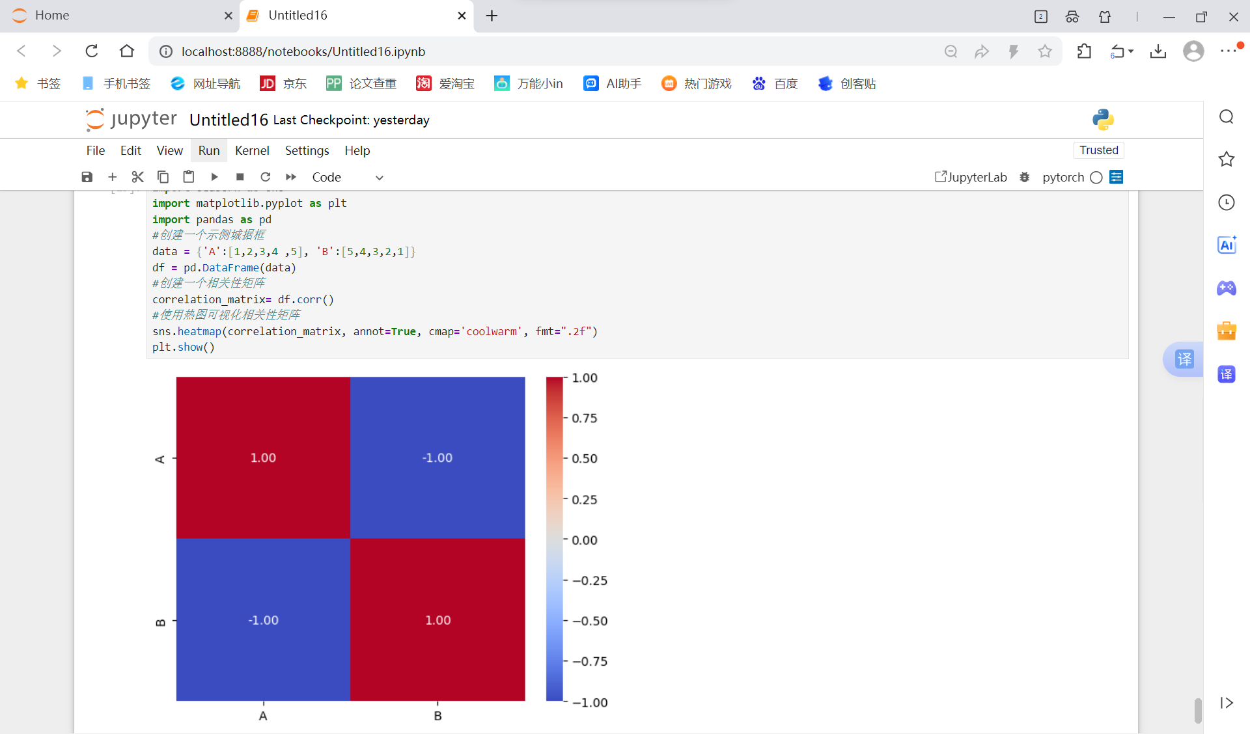
Task: Restart the kernel with the circular arrow icon
Action: 265,177
